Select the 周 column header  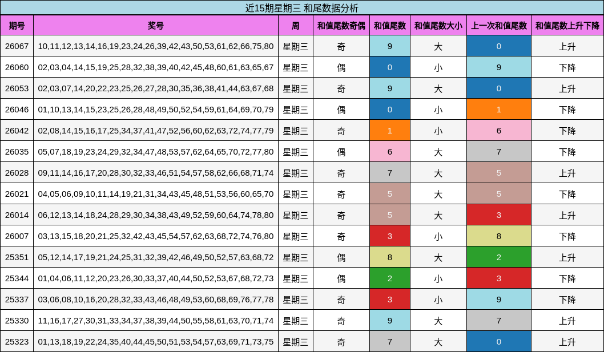point(296,25)
